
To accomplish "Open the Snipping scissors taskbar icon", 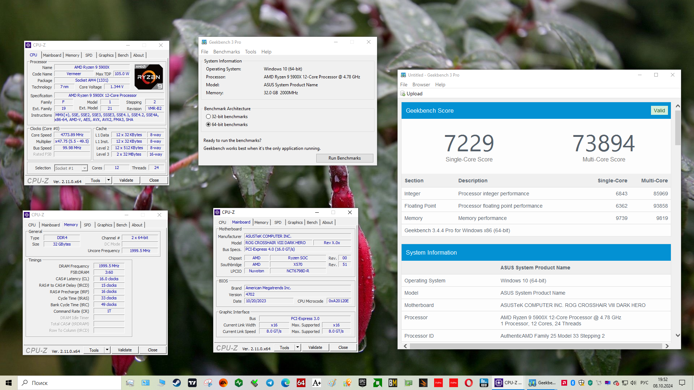I will (208, 383).
